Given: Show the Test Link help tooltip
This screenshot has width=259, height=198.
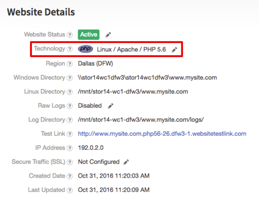Looking at the screenshot, I should point(70,134).
